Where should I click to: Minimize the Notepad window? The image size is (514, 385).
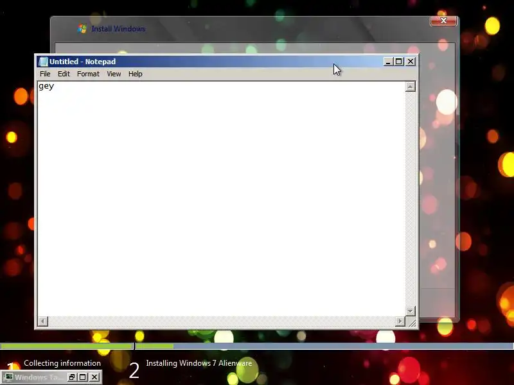click(x=388, y=62)
